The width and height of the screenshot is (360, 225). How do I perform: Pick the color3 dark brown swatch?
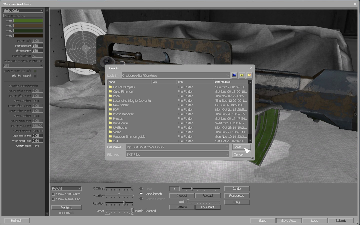click(28, 35)
